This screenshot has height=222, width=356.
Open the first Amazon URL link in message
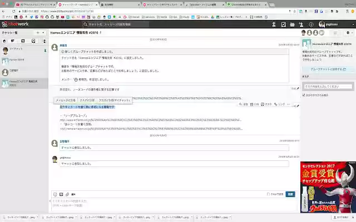(151, 120)
